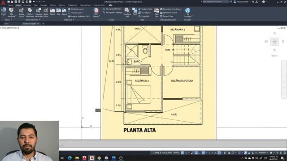Click Recognize SHX Text
Viewport: 287px width, 161px height.
[x=112, y=9]
